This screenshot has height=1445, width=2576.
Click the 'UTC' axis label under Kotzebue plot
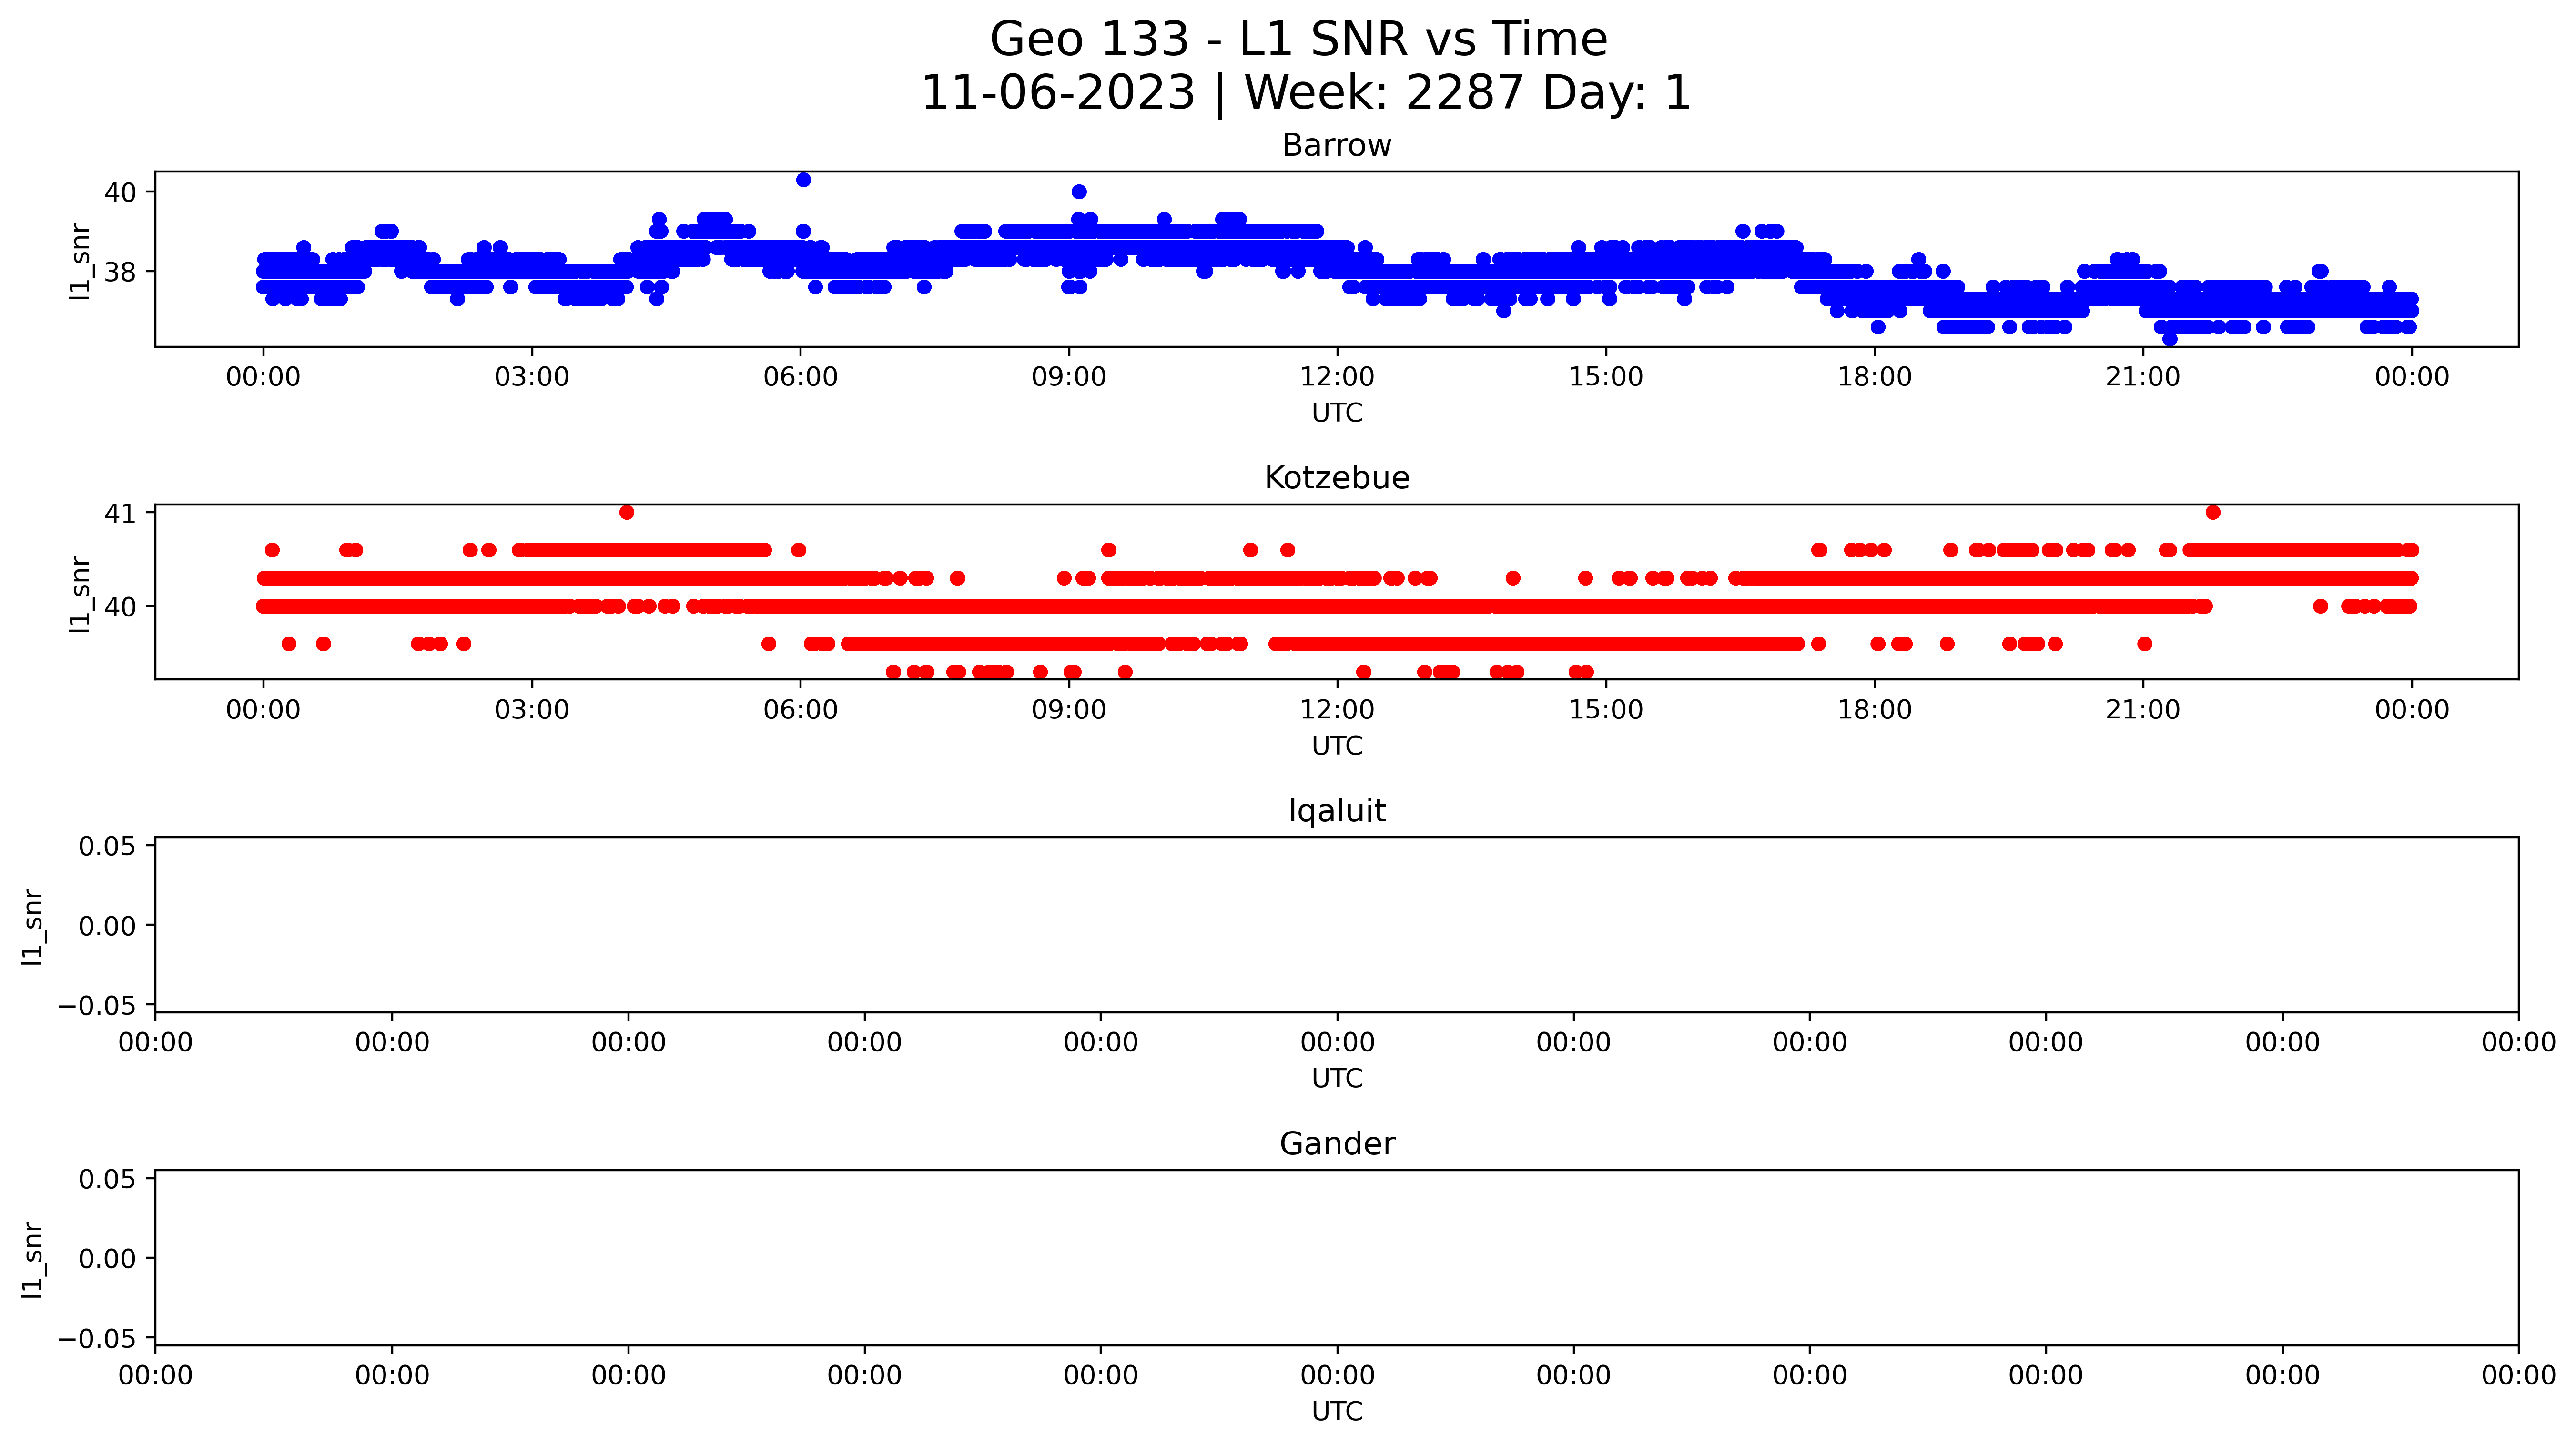pyautogui.click(x=1337, y=746)
